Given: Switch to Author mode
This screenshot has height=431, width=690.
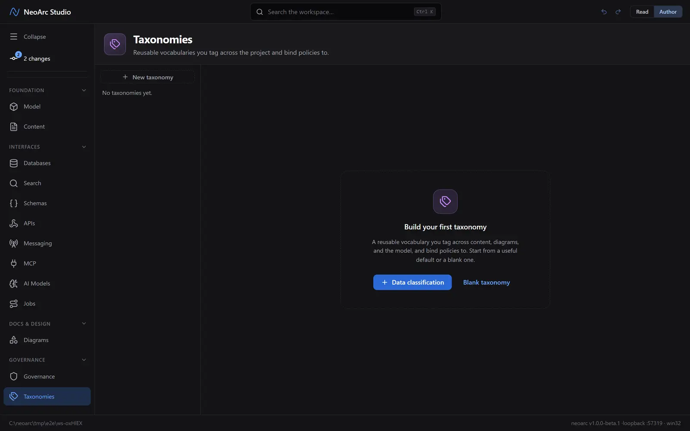Looking at the screenshot, I should tap(668, 12).
